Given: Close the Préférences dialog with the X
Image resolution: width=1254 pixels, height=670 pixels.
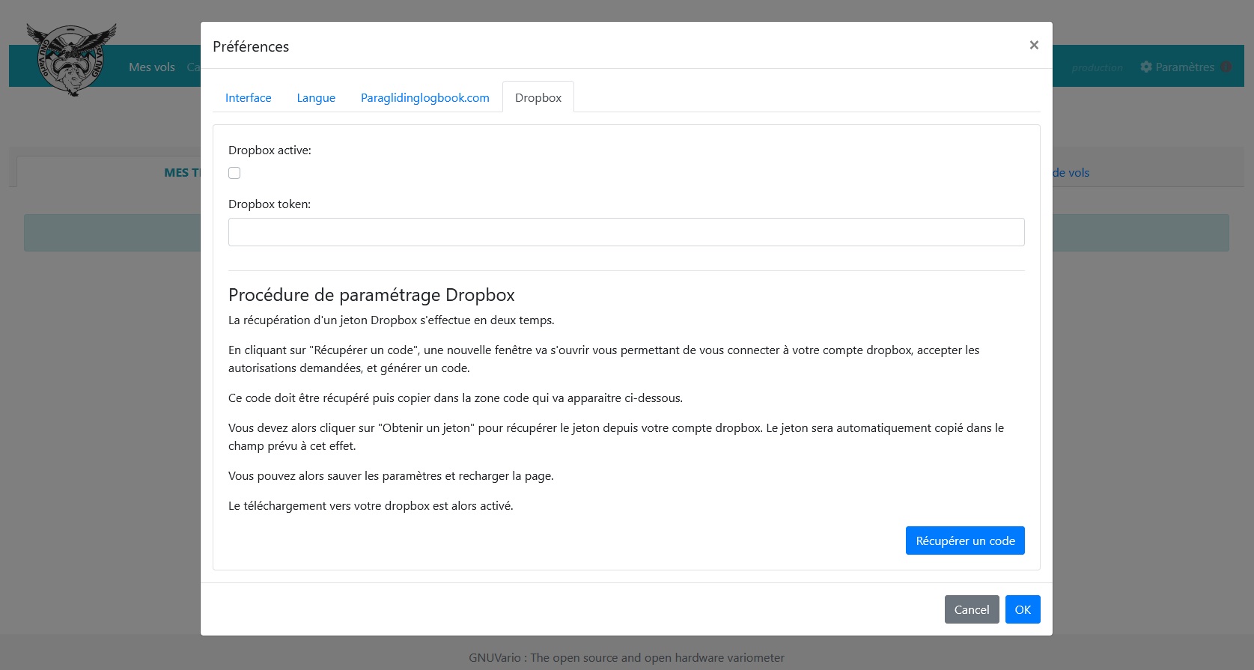Looking at the screenshot, I should (x=1034, y=45).
